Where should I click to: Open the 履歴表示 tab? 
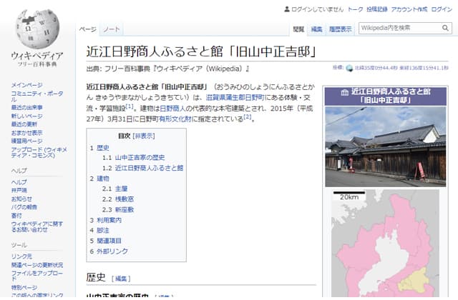(341, 29)
